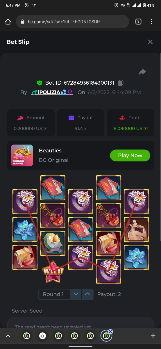
Task: Open Chrome three-dot overflow menu
Action: (x=152, y=22)
